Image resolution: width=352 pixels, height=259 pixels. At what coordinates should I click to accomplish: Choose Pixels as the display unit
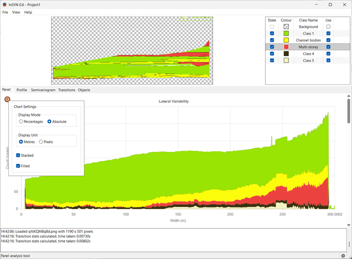click(x=41, y=142)
